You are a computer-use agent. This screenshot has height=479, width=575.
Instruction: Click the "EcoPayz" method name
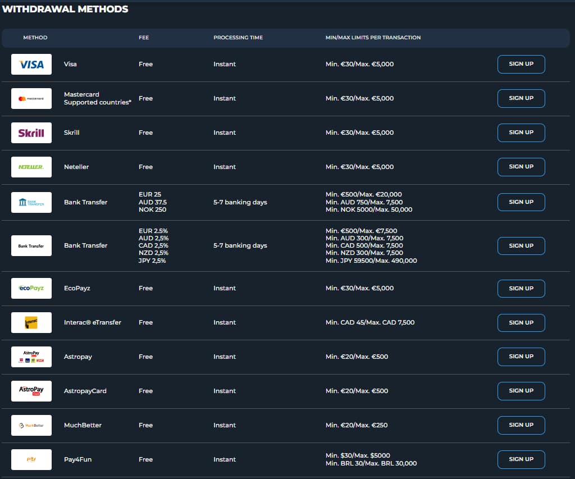(x=77, y=288)
